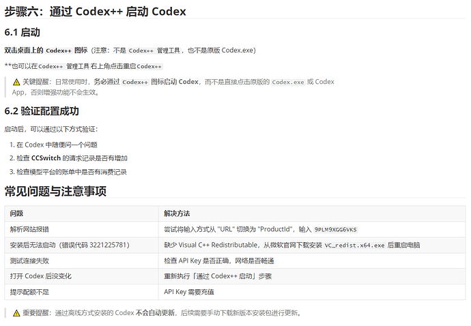
Task: Click the 解决方法 table column header
Action: tap(312, 213)
